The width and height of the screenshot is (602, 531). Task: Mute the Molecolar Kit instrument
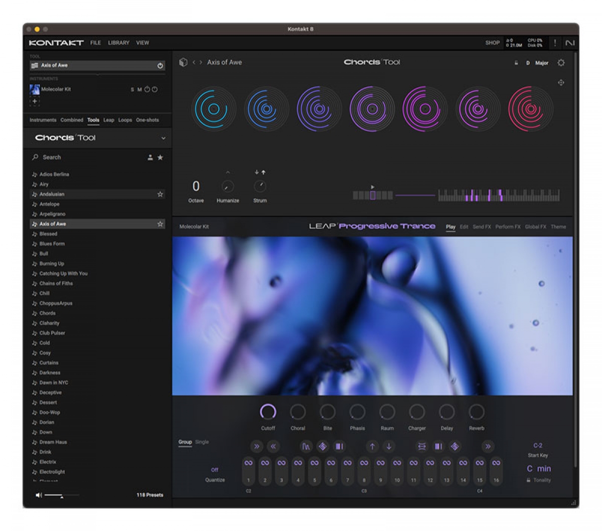139,90
